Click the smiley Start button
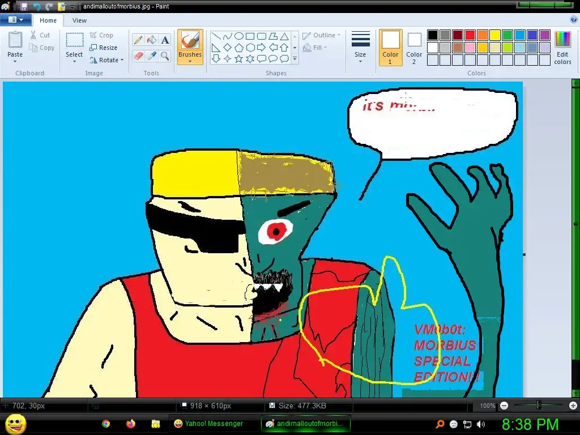Viewport: 580px width, 435px height. pyautogui.click(x=16, y=424)
